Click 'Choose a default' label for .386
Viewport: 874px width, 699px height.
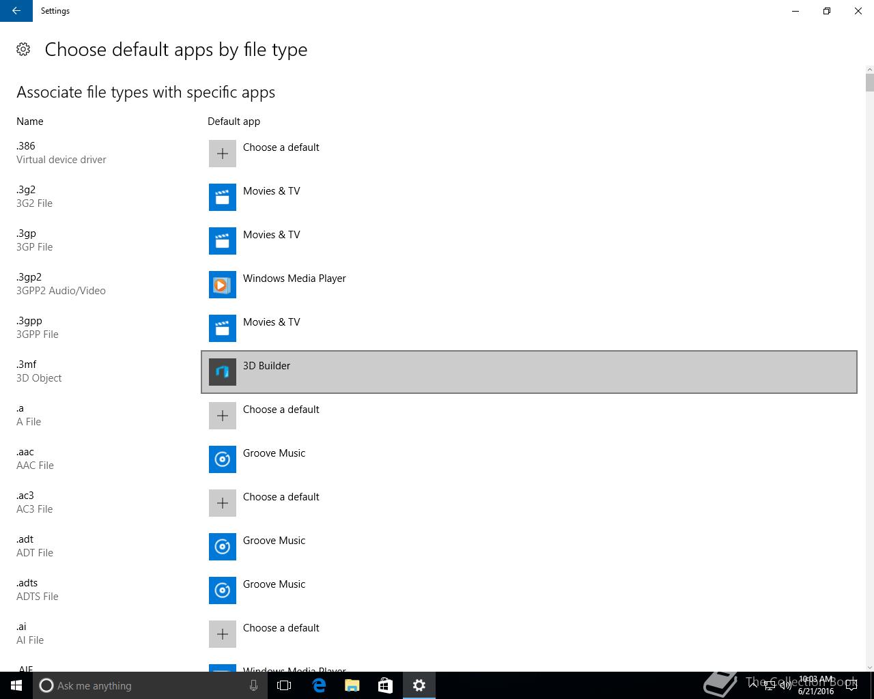[x=281, y=147]
